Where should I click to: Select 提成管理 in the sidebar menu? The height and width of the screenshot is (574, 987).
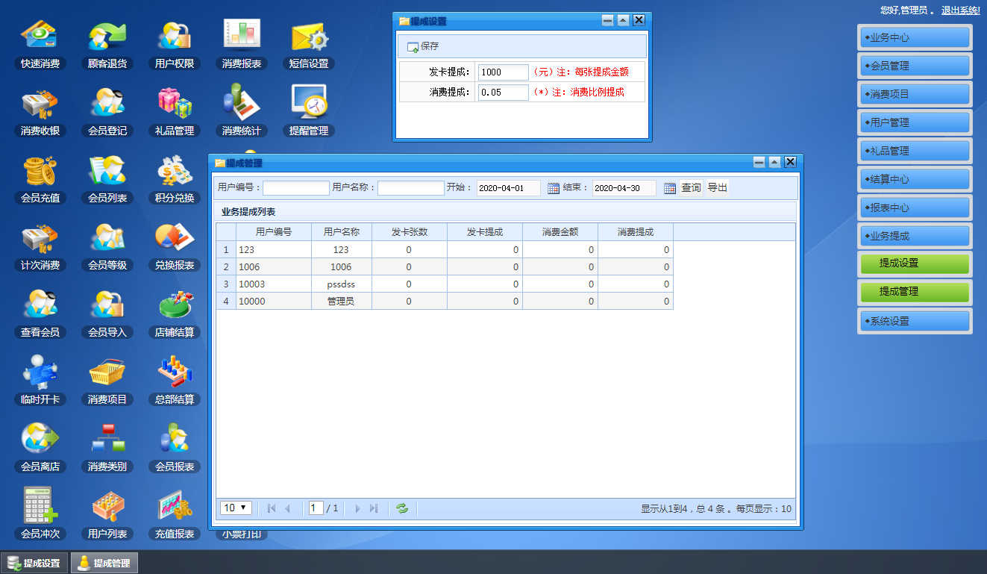915,292
